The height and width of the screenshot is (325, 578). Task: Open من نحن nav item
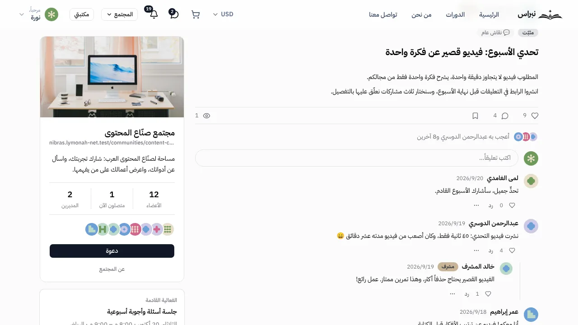(421, 14)
